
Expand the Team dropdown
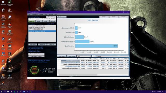click(84, 56)
